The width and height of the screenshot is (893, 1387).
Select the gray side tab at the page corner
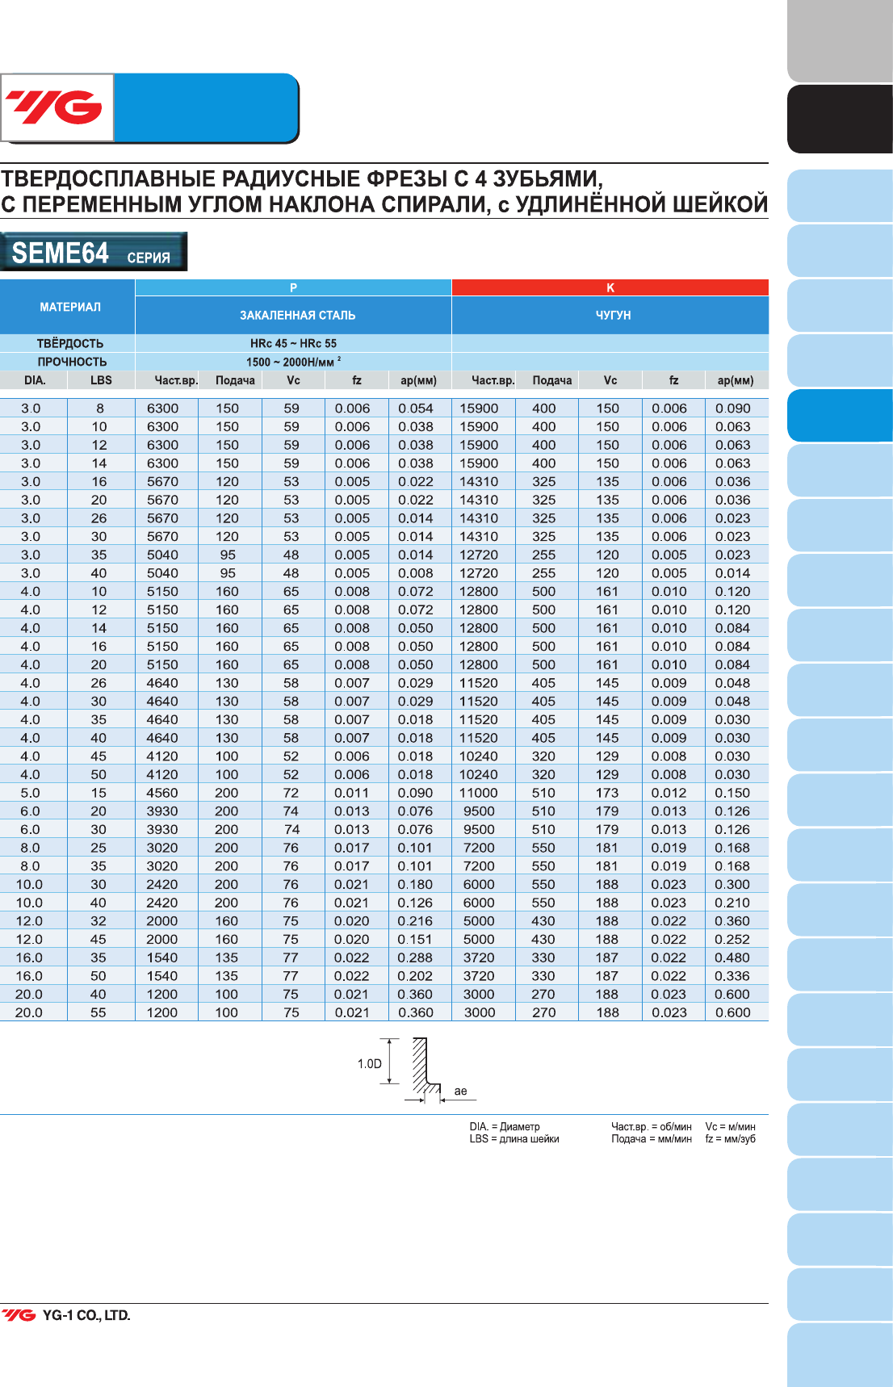[x=840, y=40]
